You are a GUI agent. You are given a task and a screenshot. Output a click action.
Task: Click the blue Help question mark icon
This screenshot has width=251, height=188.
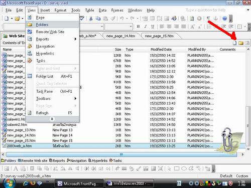[225, 19]
